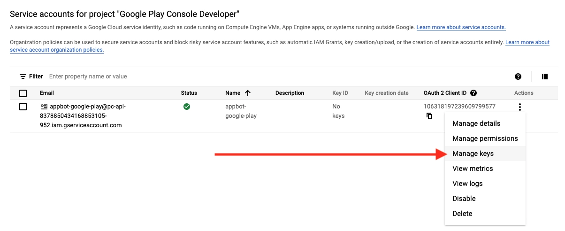Select Disable in the actions menu
565x231 pixels.
coord(485,199)
